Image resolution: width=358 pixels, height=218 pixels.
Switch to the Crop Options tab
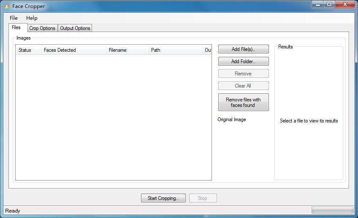click(42, 28)
